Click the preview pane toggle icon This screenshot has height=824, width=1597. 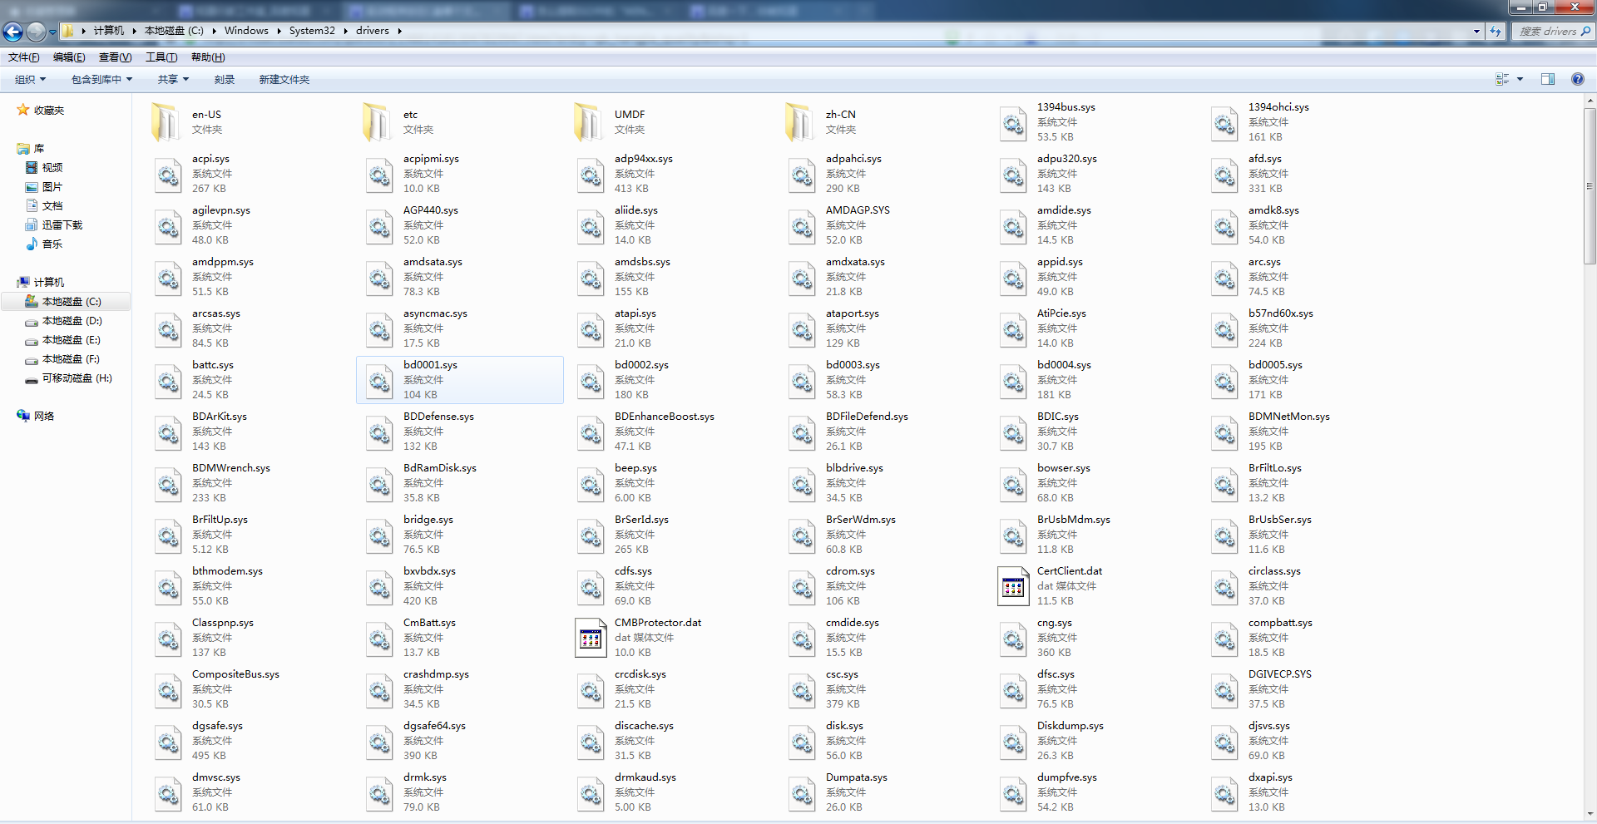[x=1548, y=79]
